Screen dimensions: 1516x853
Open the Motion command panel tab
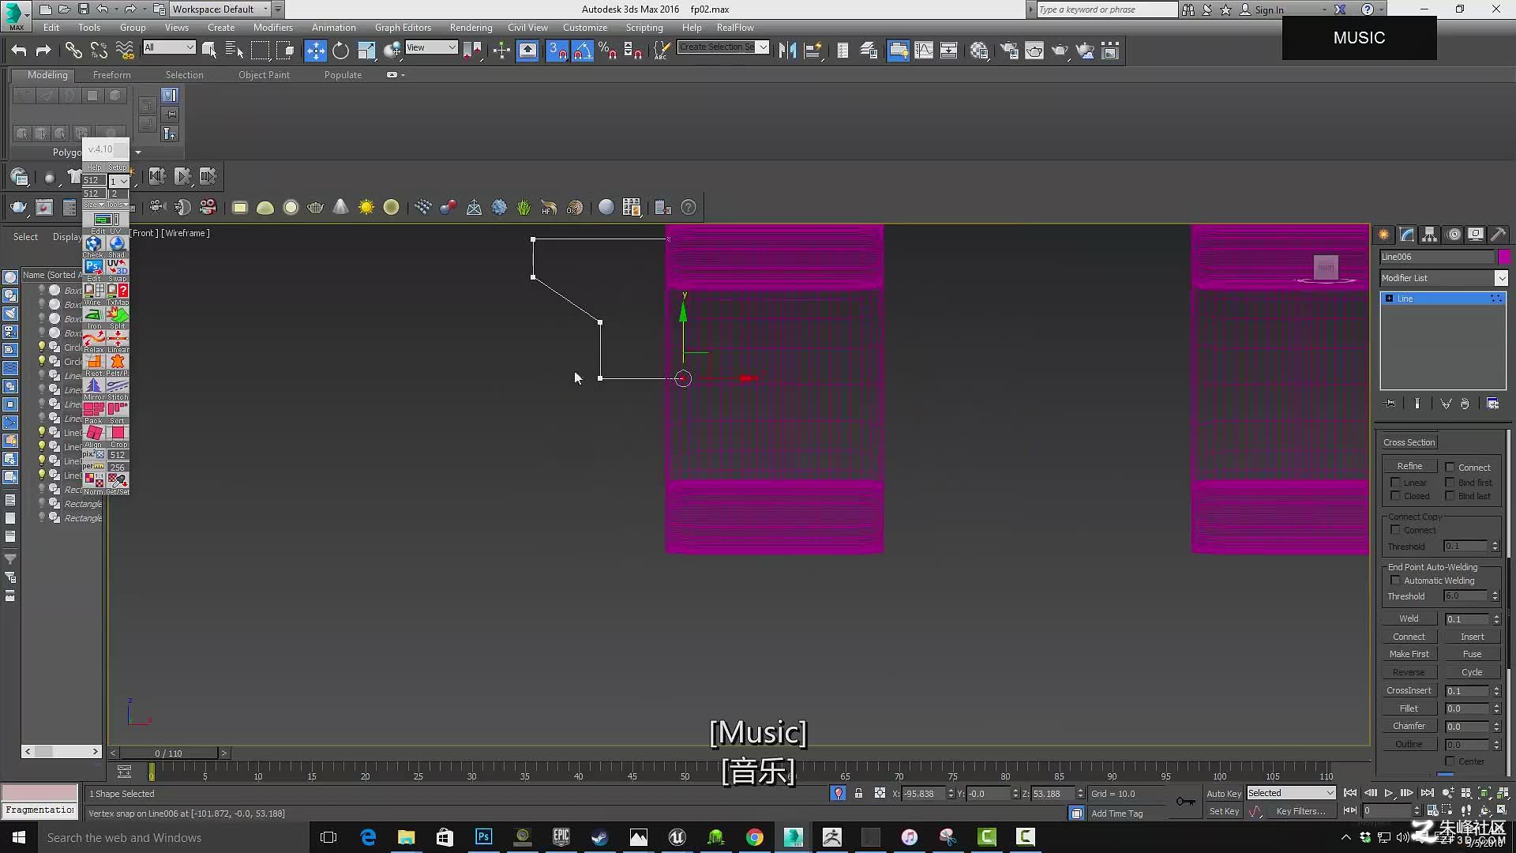1454,235
